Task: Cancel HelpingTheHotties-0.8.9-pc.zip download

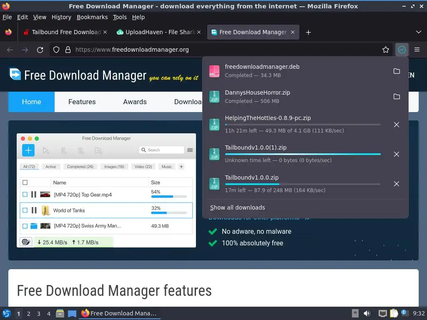Action: click(397, 125)
